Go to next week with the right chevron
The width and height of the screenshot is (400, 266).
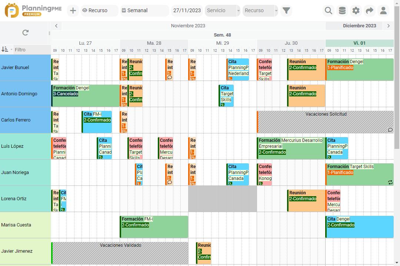[388, 25]
